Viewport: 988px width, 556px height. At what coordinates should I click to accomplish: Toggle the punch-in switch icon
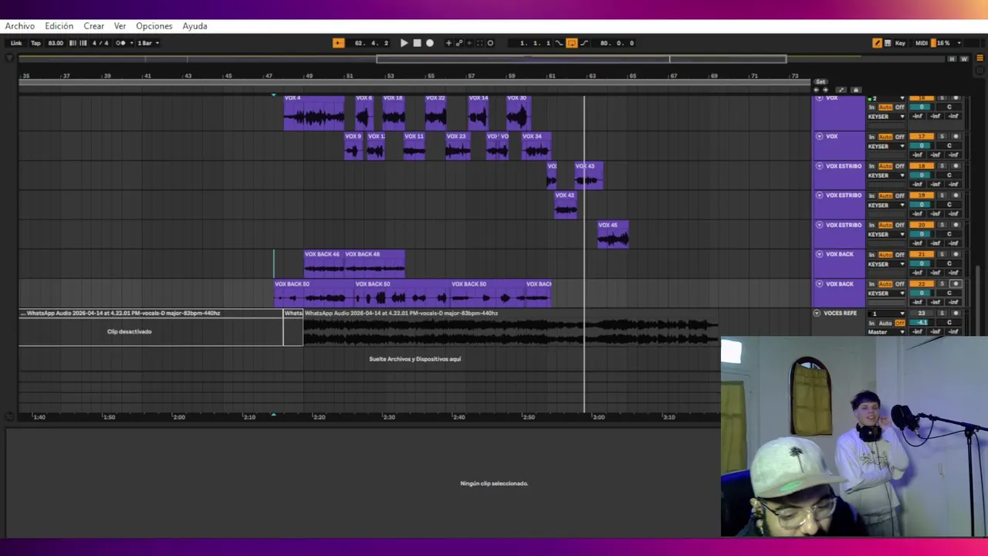coord(560,43)
